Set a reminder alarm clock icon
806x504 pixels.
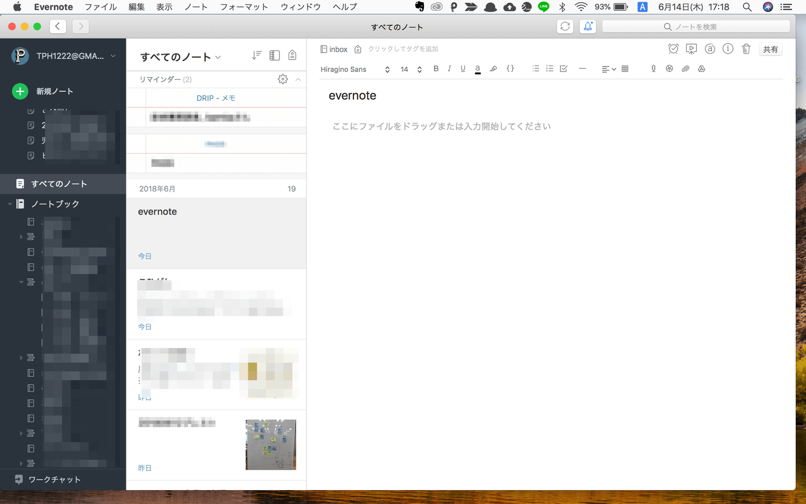tap(673, 49)
